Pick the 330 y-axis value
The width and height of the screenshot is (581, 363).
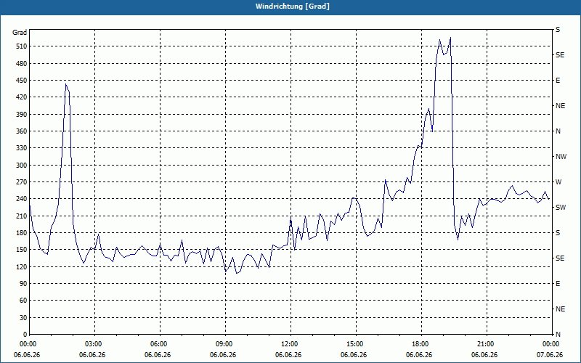click(22, 148)
